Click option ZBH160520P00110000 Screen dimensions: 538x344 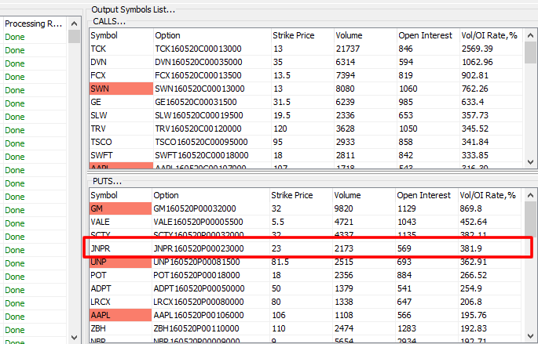point(196,328)
